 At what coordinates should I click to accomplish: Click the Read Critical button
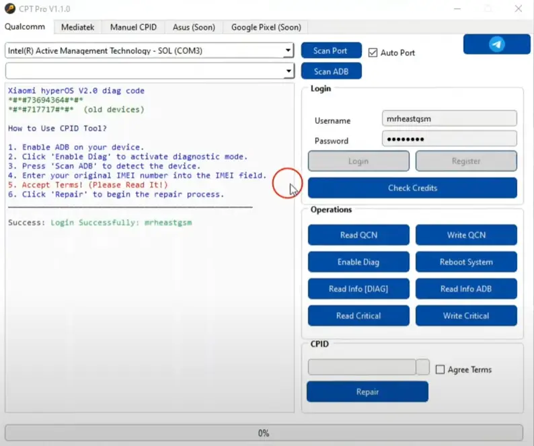[358, 315]
